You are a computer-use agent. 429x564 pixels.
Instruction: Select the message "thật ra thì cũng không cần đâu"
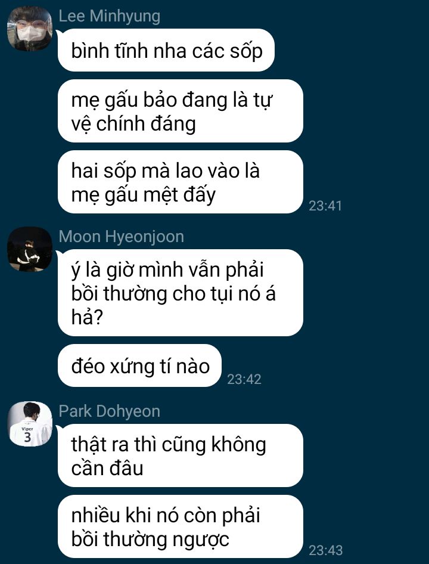[181, 455]
